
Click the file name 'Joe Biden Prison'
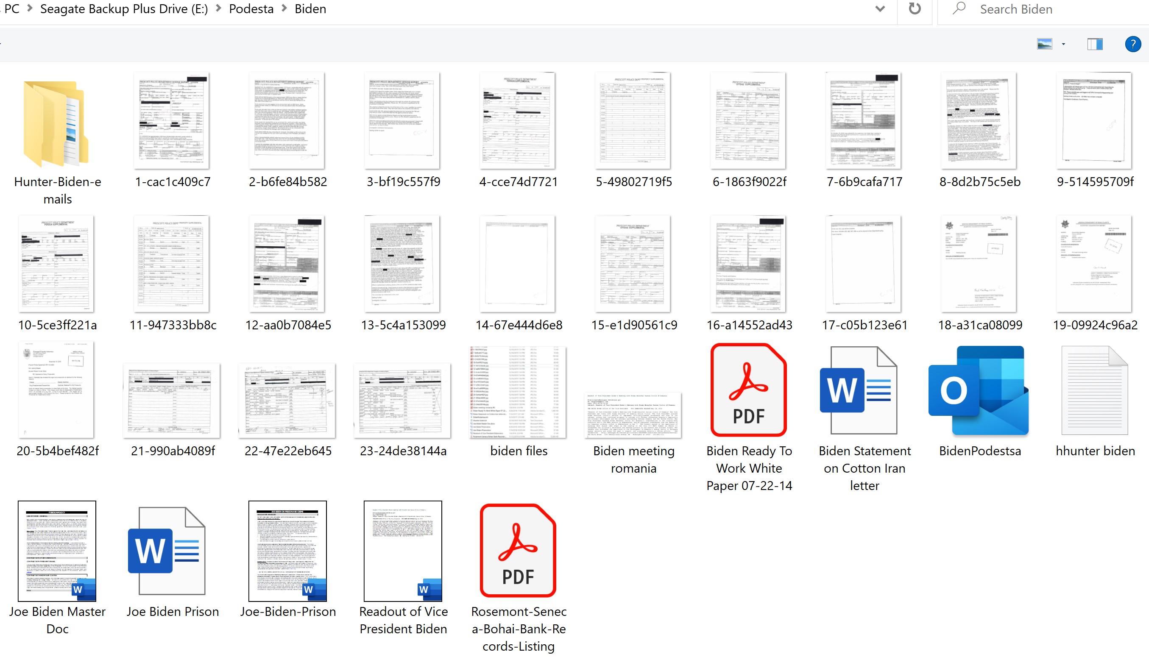[x=173, y=611]
